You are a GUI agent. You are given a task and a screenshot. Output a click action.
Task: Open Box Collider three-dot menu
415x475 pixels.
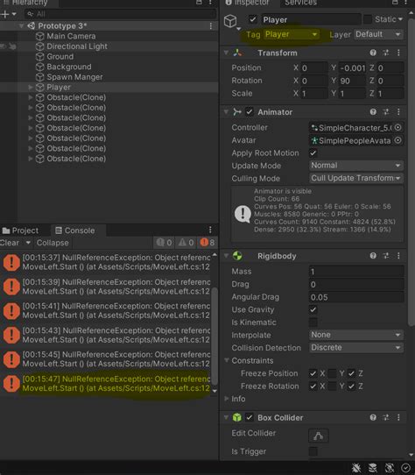point(398,417)
